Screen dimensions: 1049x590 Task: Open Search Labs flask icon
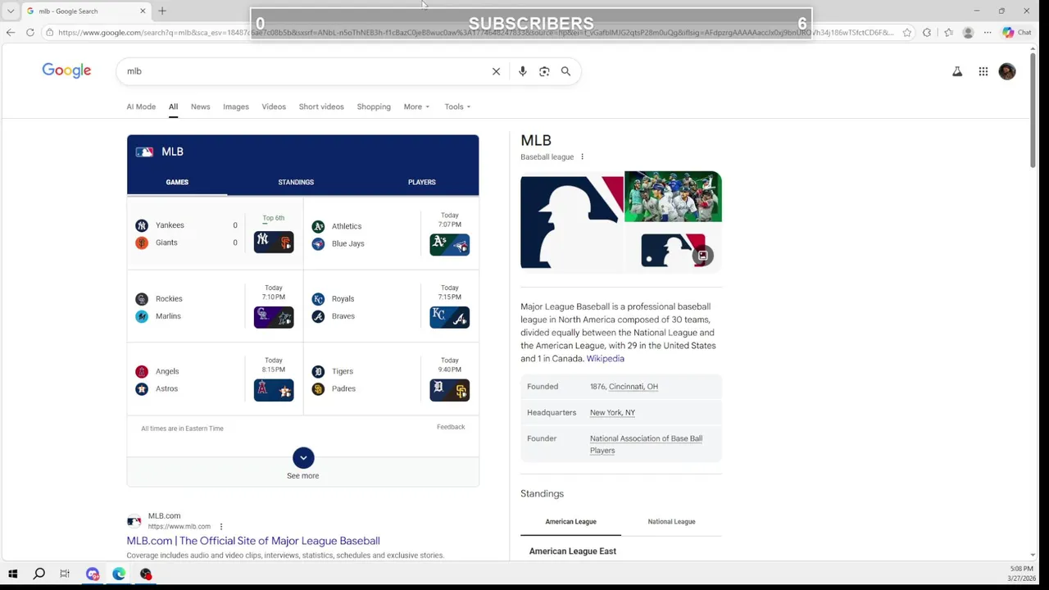coord(957,71)
